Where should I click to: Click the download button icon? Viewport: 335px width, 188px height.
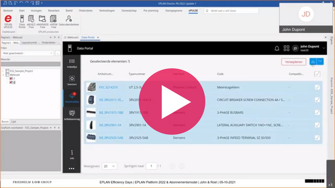313,62
